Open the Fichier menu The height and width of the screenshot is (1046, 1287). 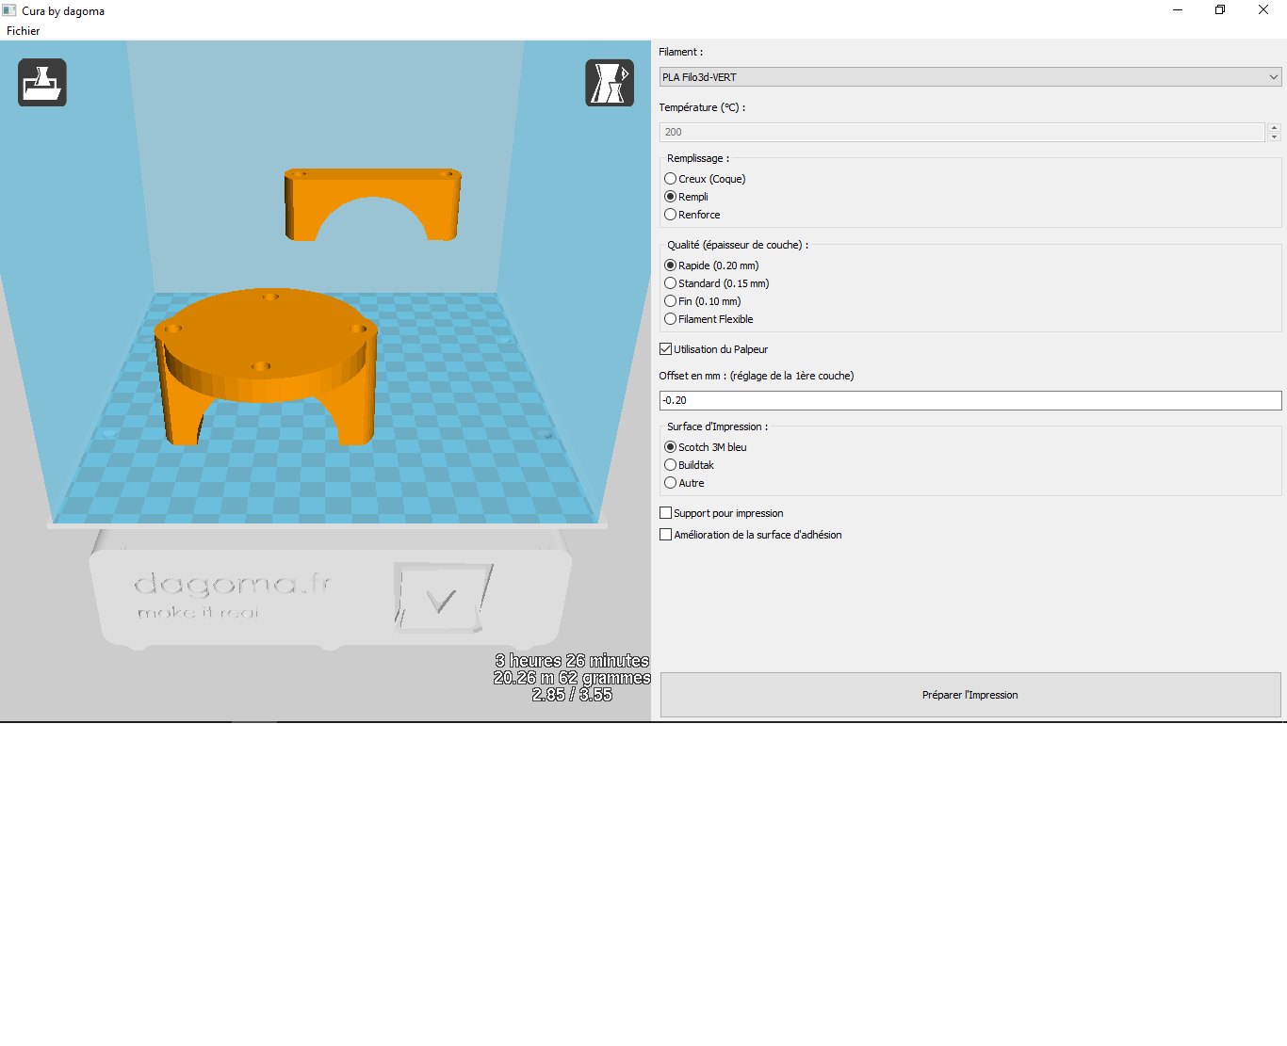coord(24,31)
